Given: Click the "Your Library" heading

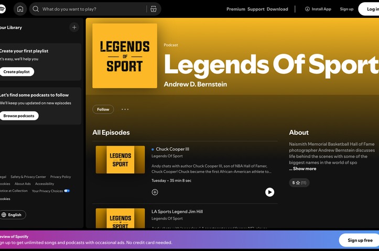Looking at the screenshot, I should tap(11, 28).
